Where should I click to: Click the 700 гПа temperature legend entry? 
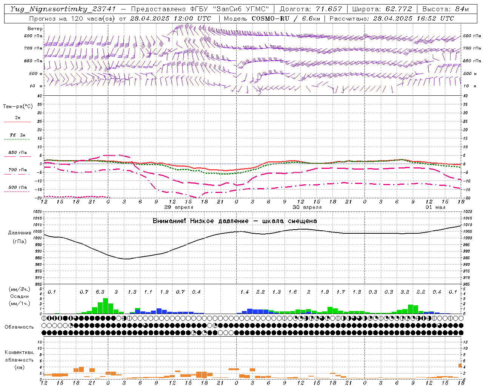click(18, 170)
